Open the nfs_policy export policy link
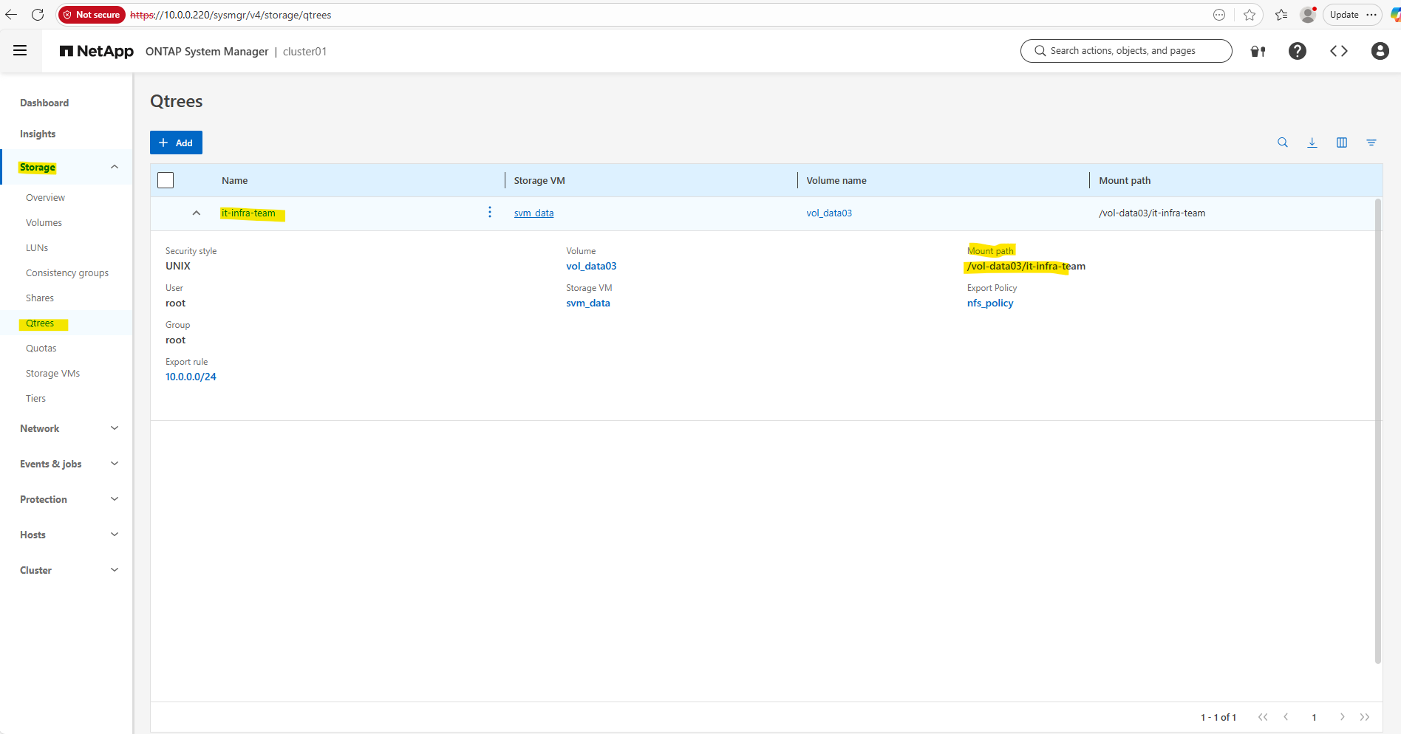Viewport: 1401px width, 734px height. point(990,303)
